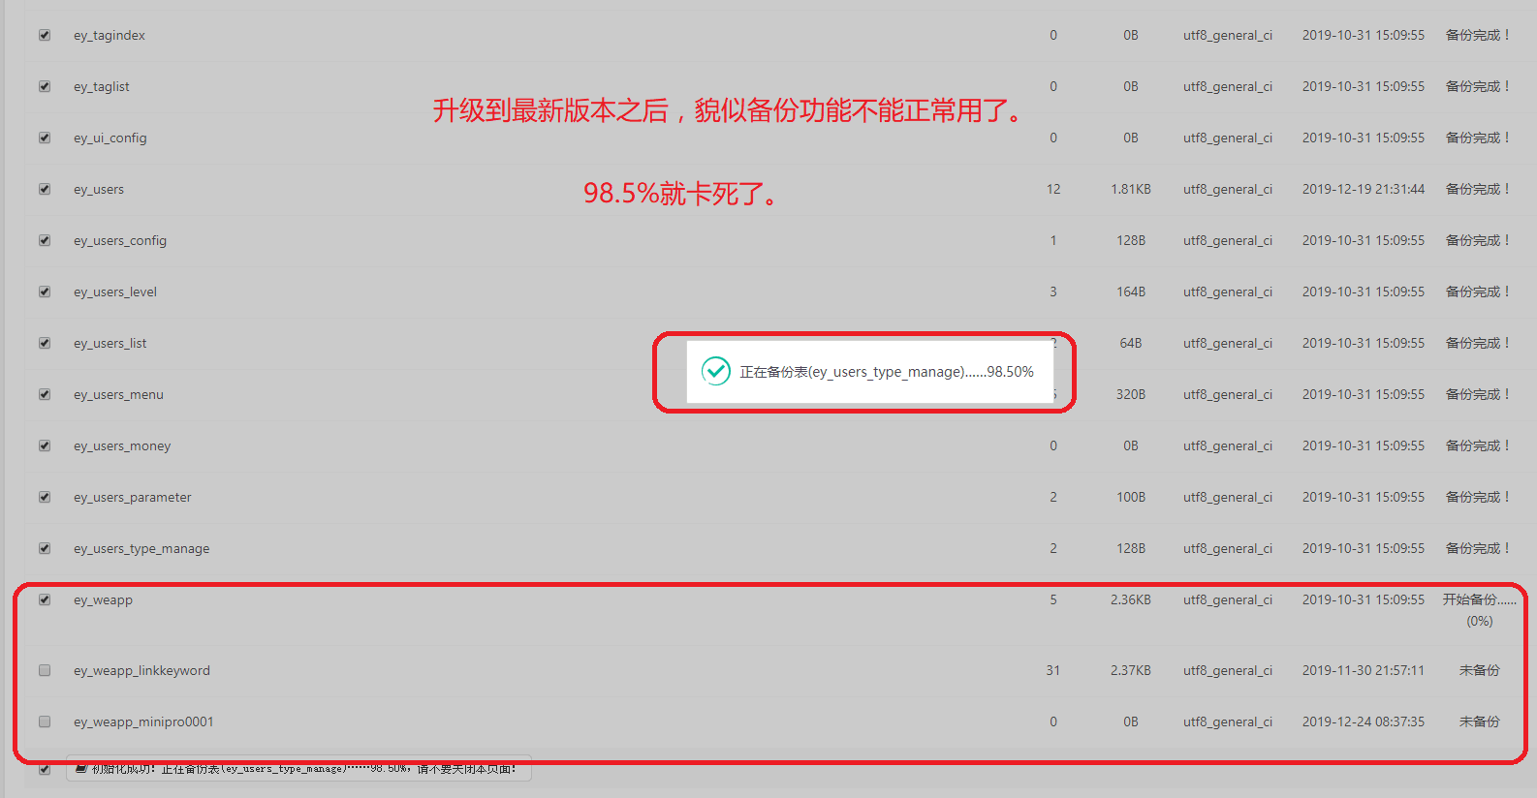
Task: Click row count 12 in ey_users row
Action: pos(1053,189)
